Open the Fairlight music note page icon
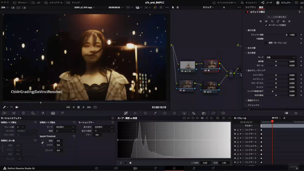 pos(194,168)
